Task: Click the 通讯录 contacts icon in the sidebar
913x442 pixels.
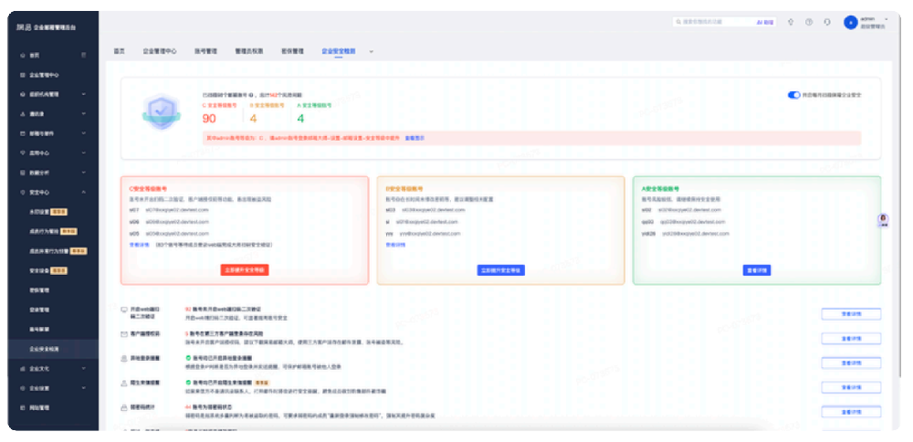Action: (x=23, y=114)
